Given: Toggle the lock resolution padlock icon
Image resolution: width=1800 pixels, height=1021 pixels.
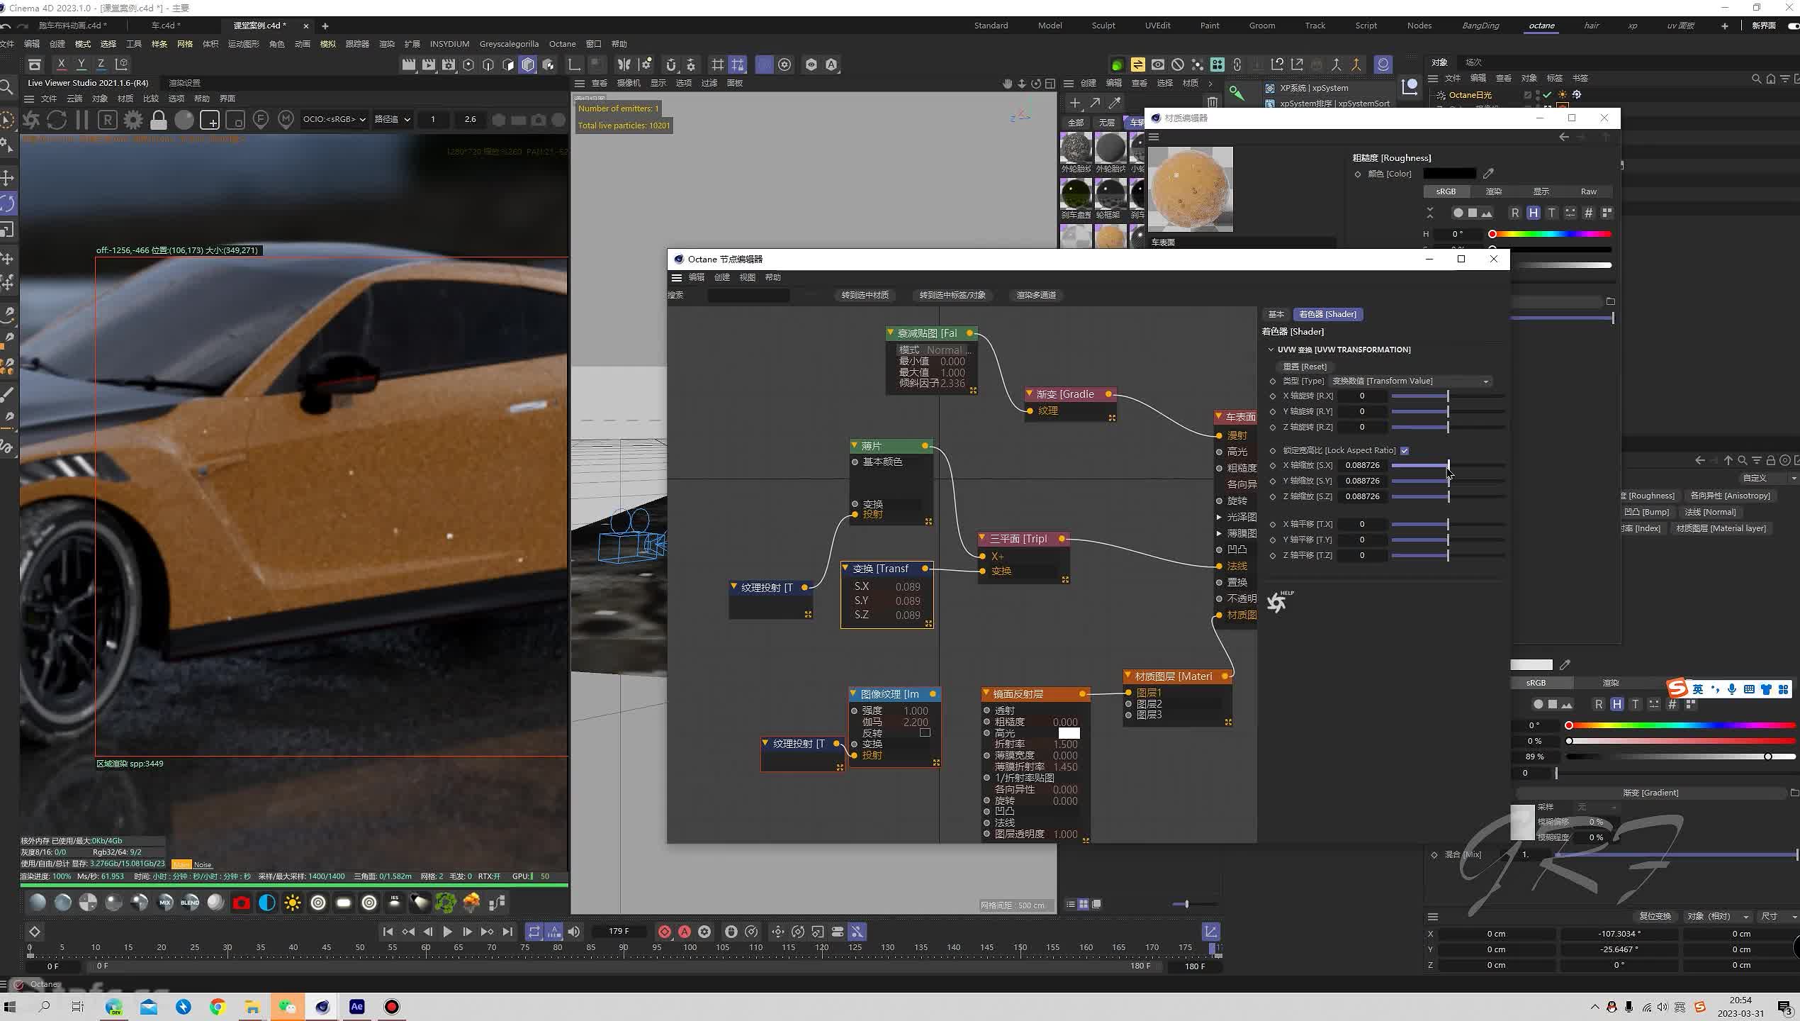Looking at the screenshot, I should click(159, 120).
